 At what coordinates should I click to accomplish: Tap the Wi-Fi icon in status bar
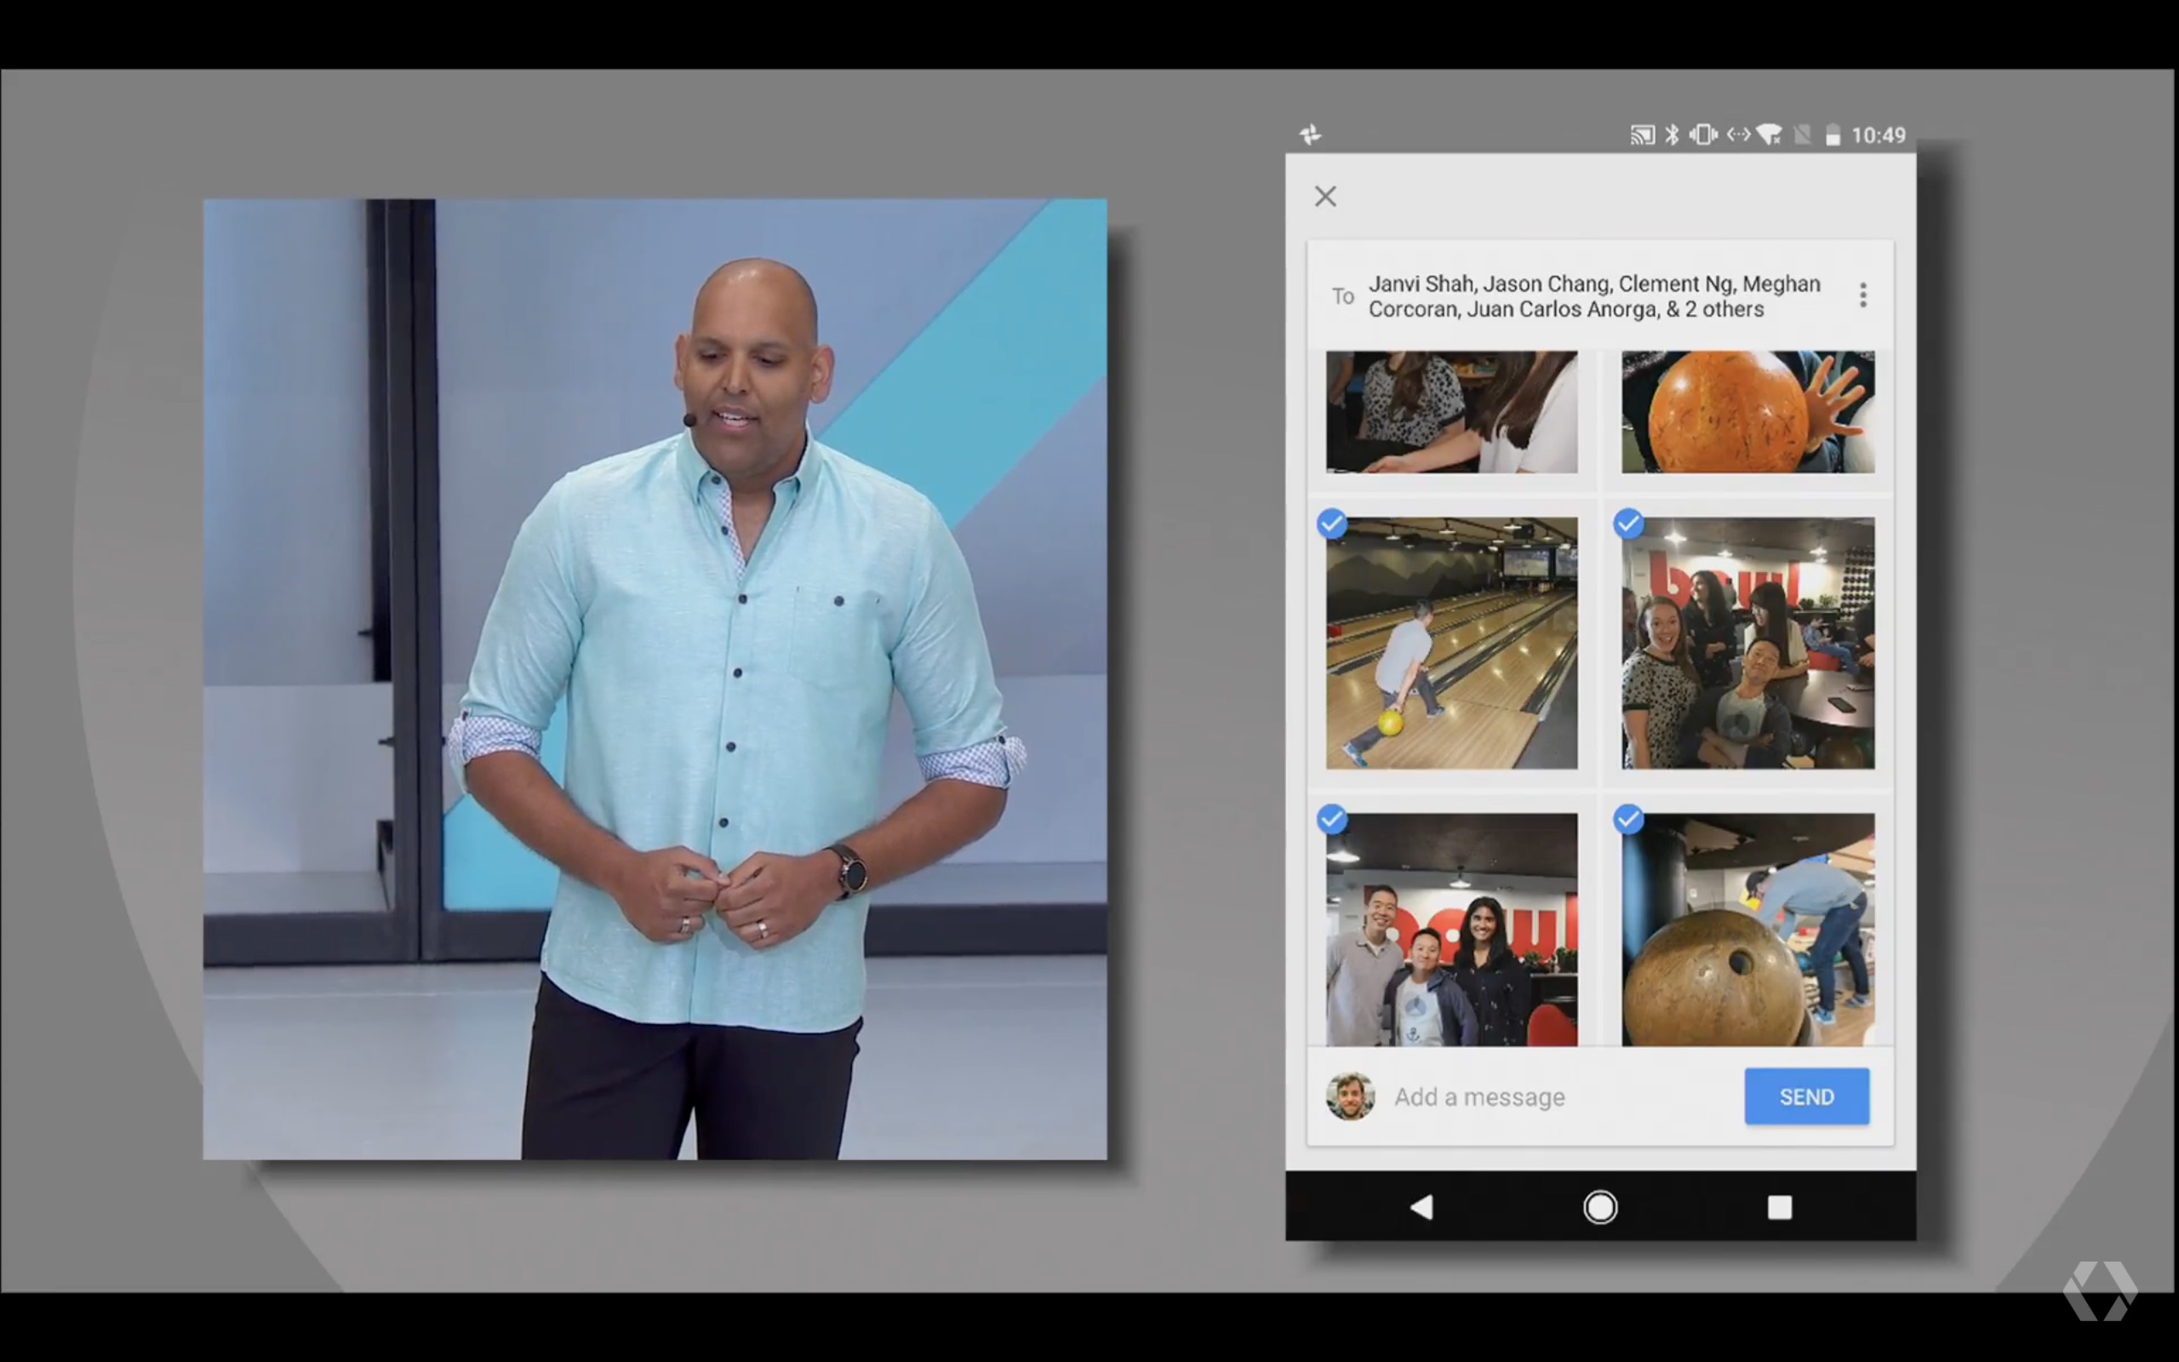pyautogui.click(x=1770, y=135)
